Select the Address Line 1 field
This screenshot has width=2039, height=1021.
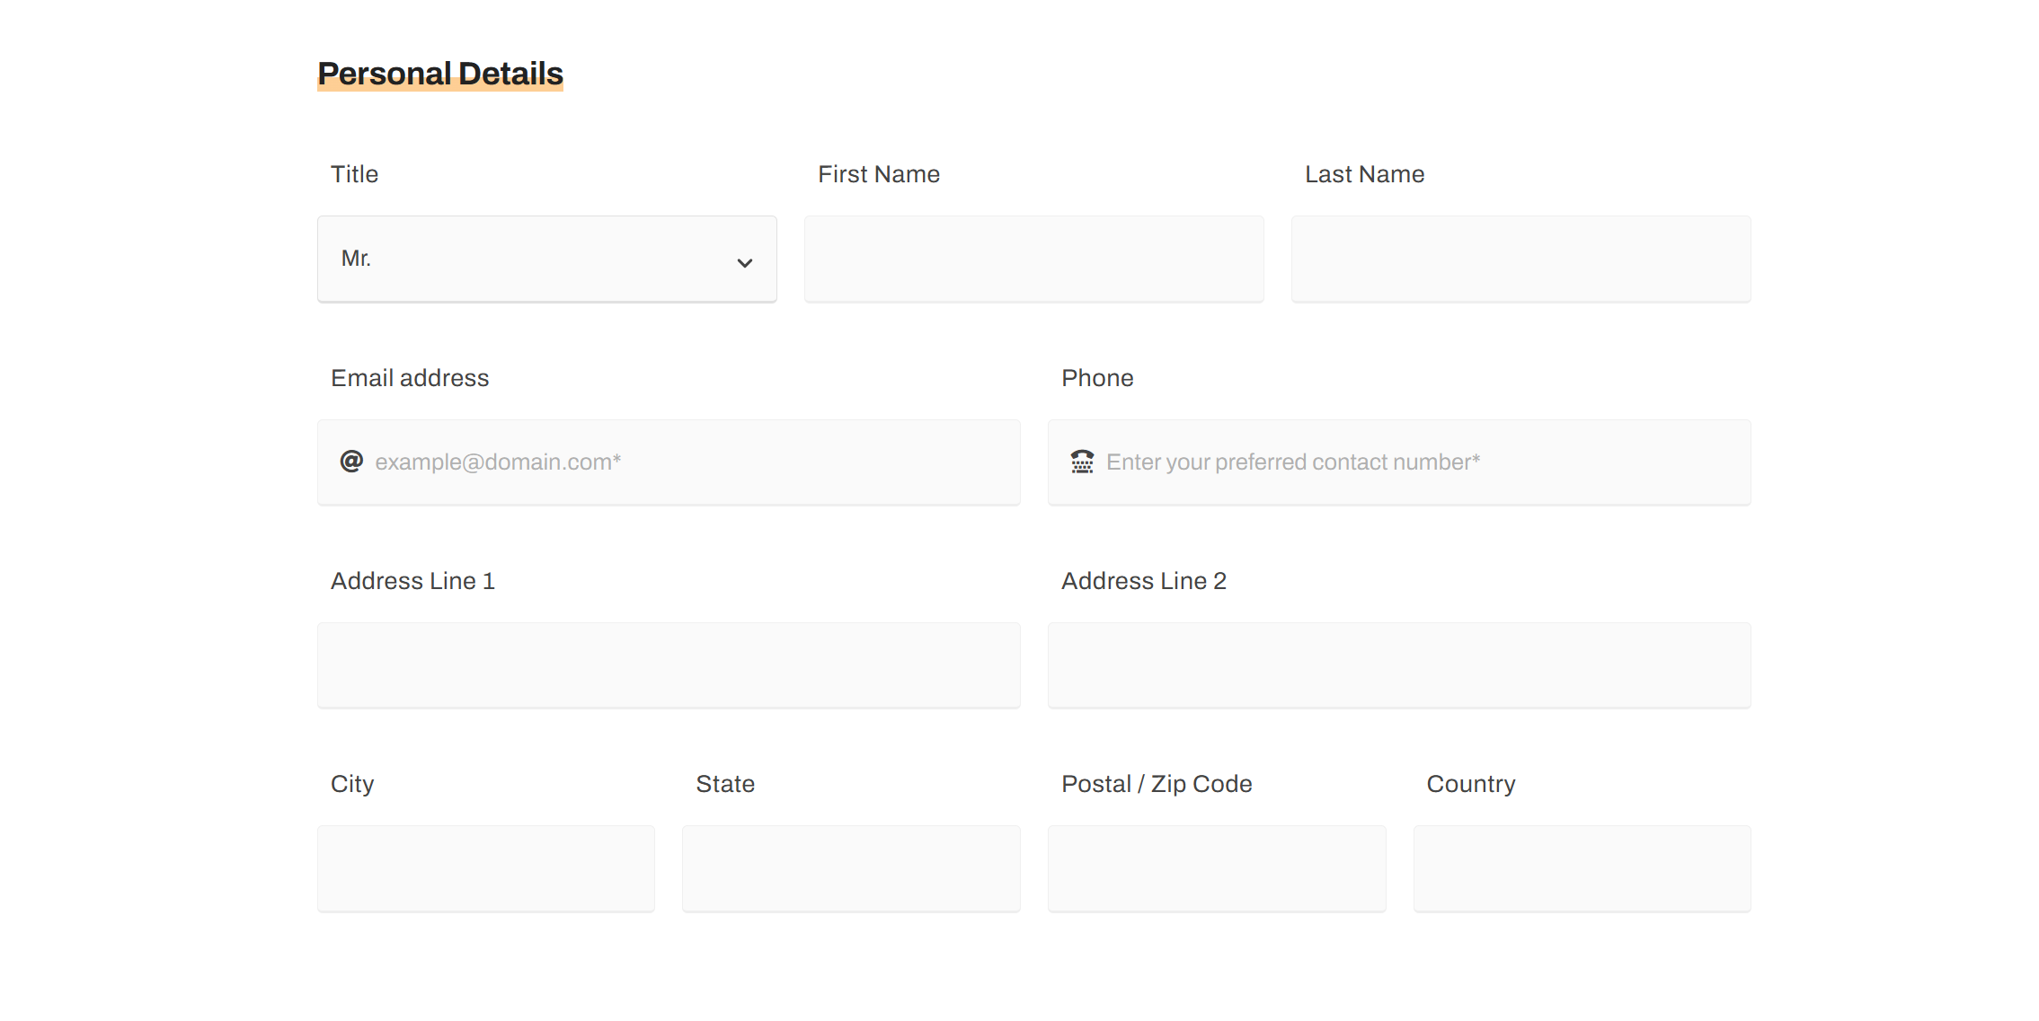coord(669,665)
